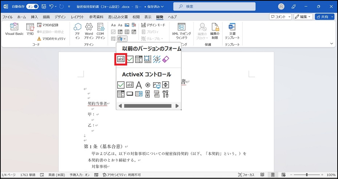Viewport: 338px width, 179px height.
Task: Start マクロの記録 macro recording
Action: [48, 25]
